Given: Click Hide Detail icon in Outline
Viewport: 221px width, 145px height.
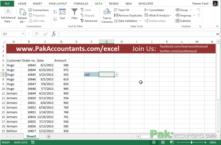Looking at the screenshot, I should [198, 15].
